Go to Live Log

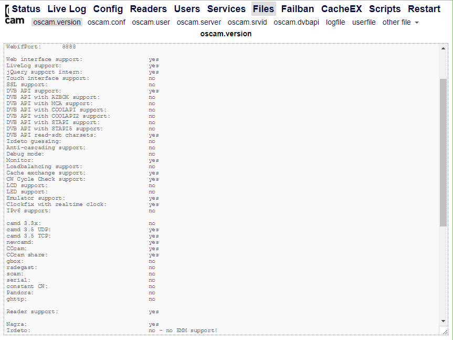click(x=67, y=9)
